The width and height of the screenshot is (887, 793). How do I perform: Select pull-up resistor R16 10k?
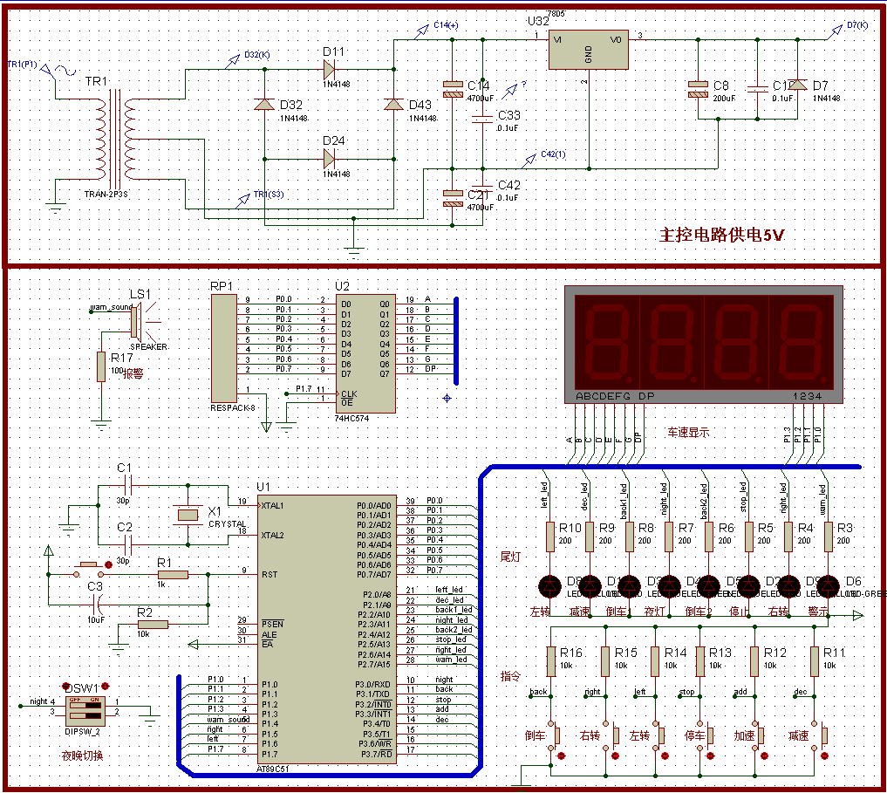coord(551,661)
